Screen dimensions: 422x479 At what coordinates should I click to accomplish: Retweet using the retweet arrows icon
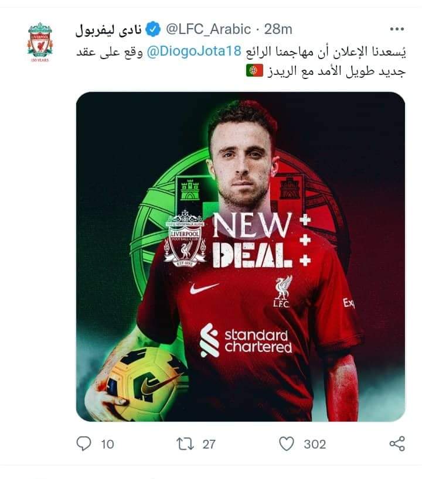[185, 444]
